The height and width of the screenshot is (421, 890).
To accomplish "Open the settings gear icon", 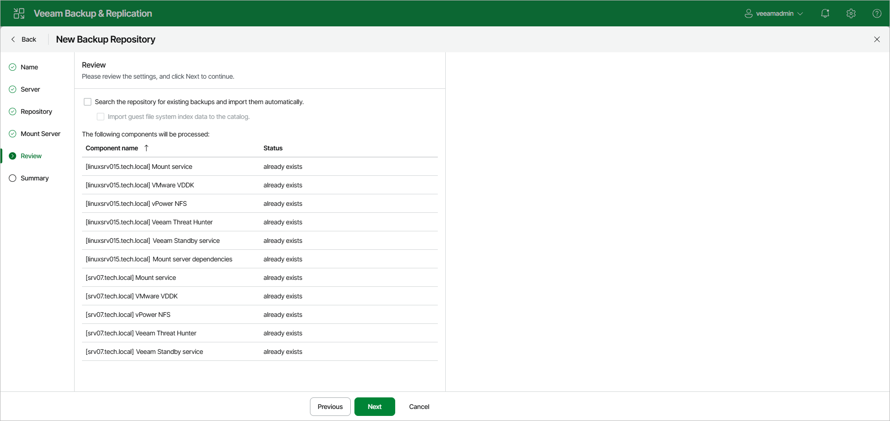I will (851, 13).
